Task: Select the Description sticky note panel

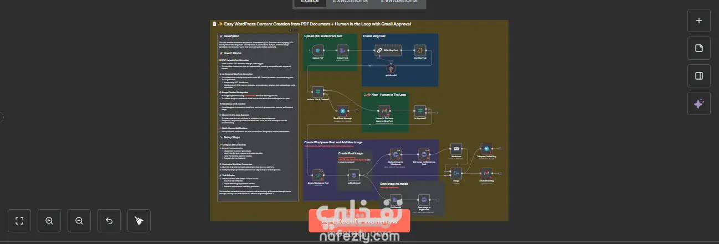Action: point(258,116)
